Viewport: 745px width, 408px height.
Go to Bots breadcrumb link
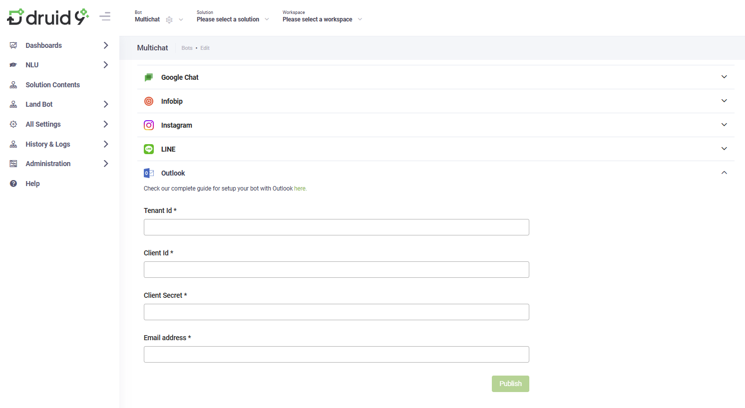click(187, 48)
